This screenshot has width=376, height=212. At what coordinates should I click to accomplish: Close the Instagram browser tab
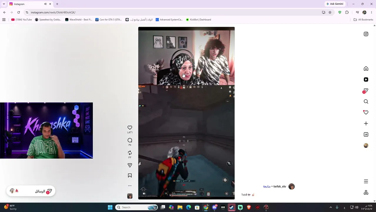50,4
